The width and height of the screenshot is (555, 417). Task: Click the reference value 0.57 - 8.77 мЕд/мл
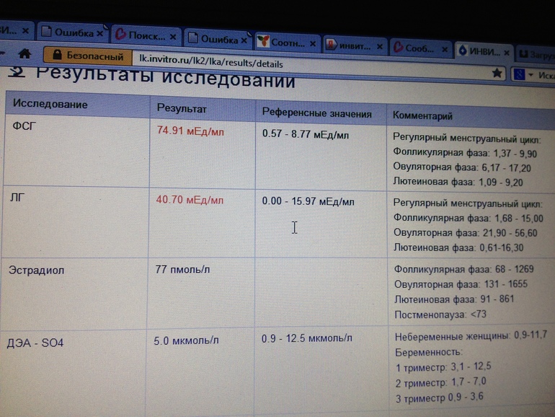(x=306, y=134)
